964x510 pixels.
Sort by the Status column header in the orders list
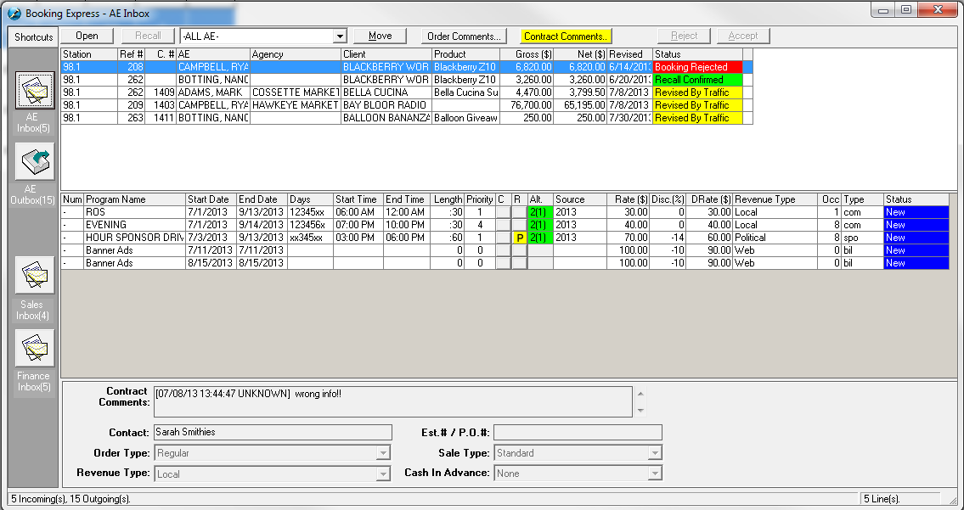[696, 54]
